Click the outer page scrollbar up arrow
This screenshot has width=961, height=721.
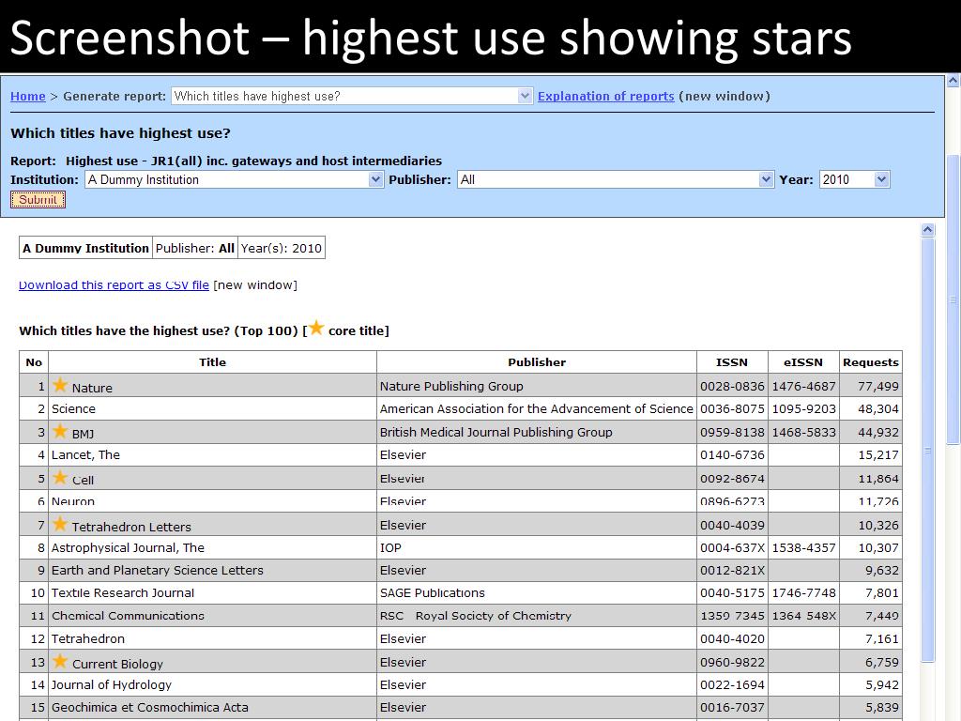pos(953,81)
